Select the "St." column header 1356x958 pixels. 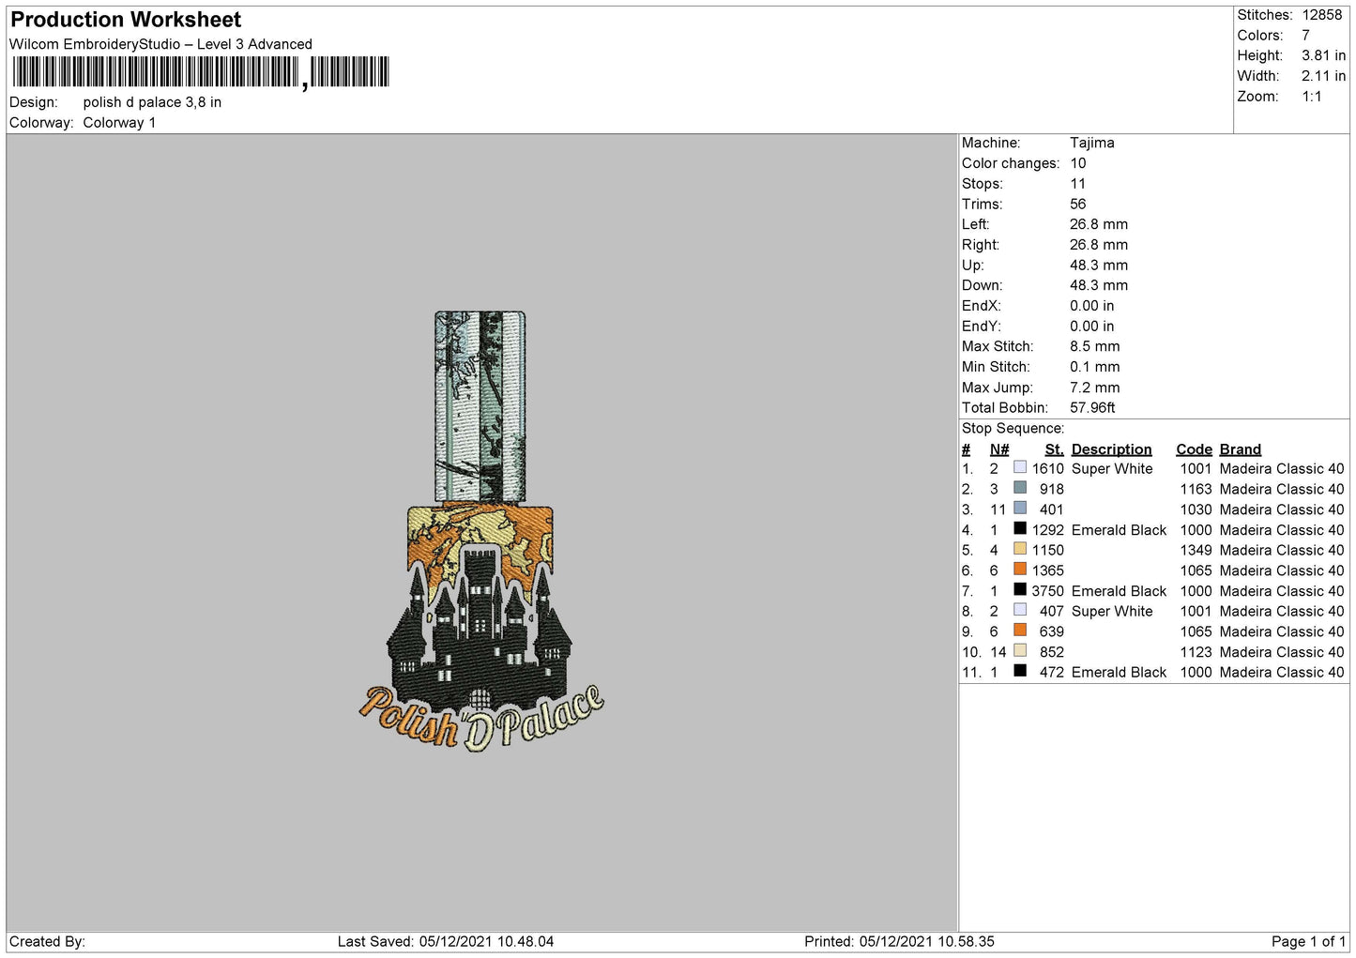click(1055, 449)
